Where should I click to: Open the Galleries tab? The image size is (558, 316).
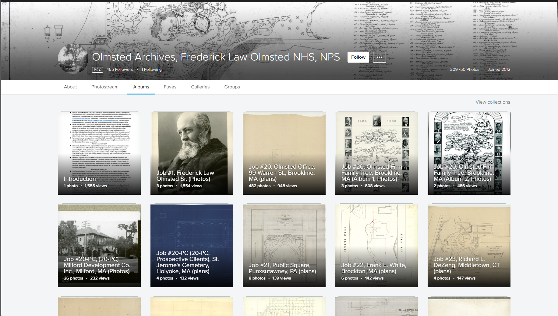(x=200, y=87)
